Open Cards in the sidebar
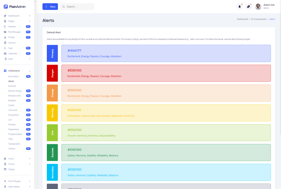This screenshot has width=281, height=189. (x=11, y=105)
